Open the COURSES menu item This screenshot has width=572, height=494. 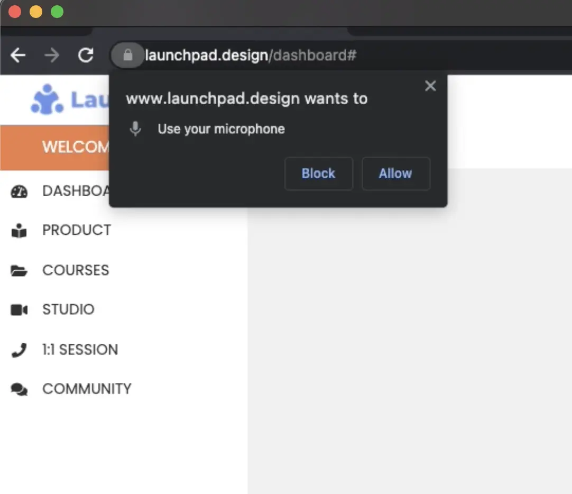(76, 270)
